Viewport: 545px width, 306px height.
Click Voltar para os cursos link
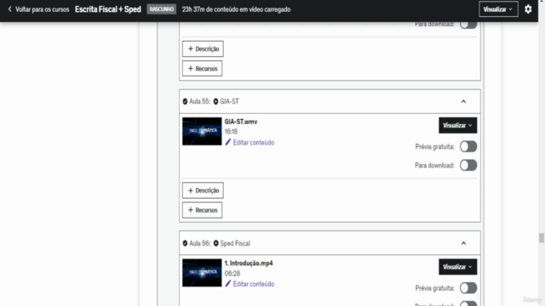(42, 9)
